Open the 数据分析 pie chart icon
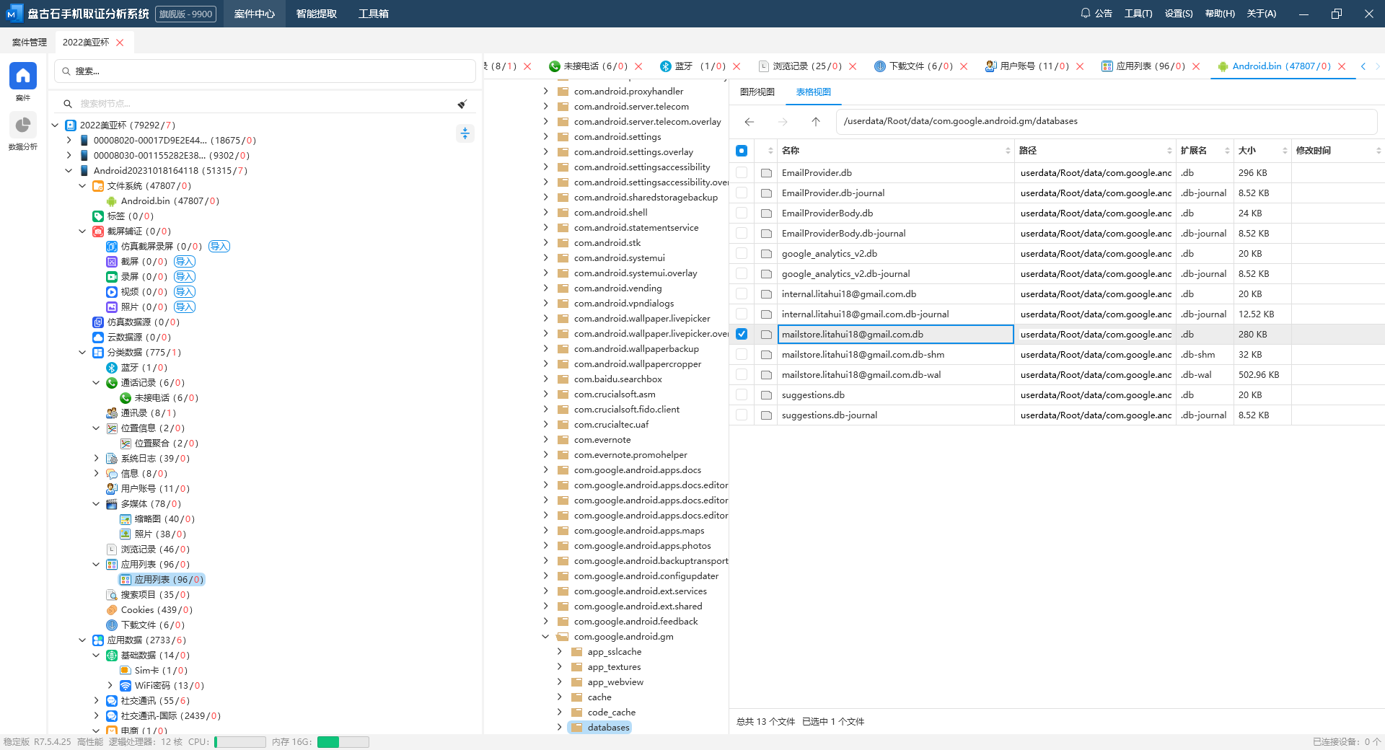This screenshot has height=750, width=1385. click(22, 125)
